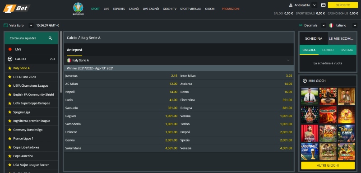Open the CASINÒ menu
The height and width of the screenshot is (173, 361).
coord(134,9)
